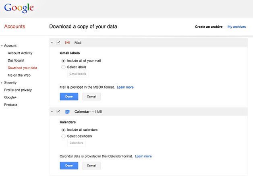Uncheck the Calendar checkbox
The image size is (253, 178).
pyautogui.click(x=58, y=111)
